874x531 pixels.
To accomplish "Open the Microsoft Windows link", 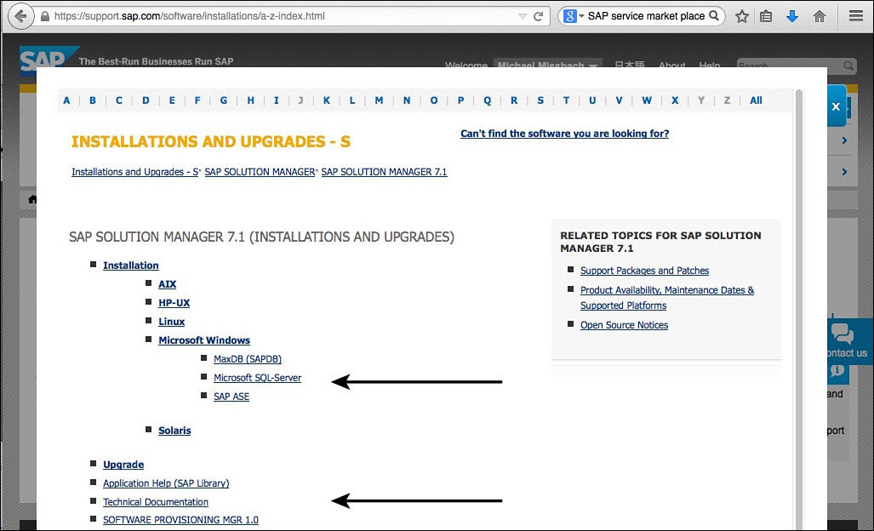I will 204,340.
